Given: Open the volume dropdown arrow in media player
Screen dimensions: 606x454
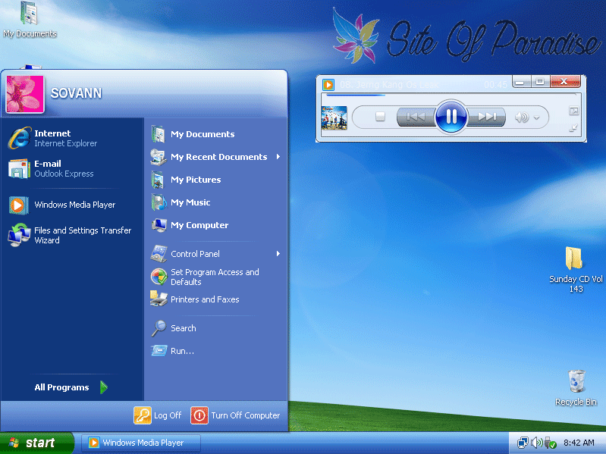Looking at the screenshot, I should (536, 117).
